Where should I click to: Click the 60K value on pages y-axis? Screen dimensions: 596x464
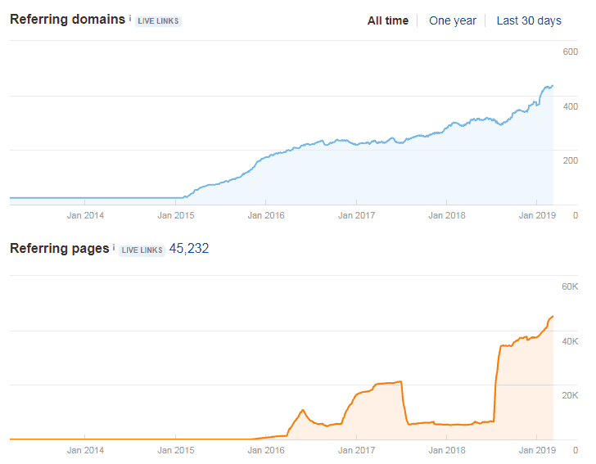click(x=570, y=287)
